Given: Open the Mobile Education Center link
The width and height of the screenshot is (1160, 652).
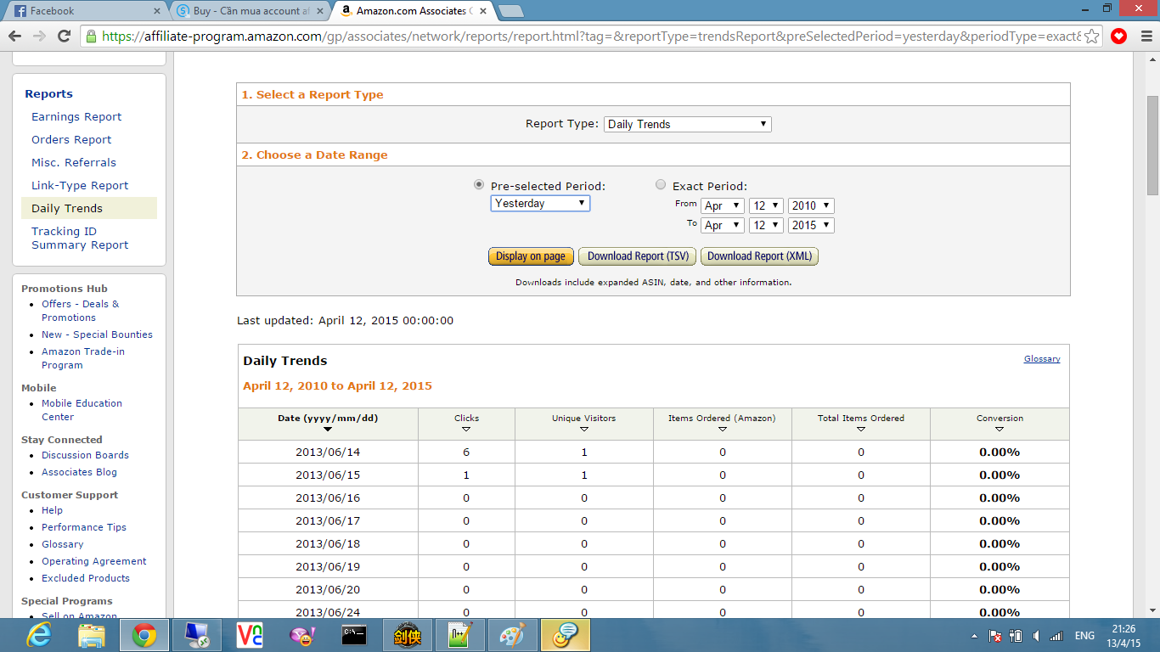Looking at the screenshot, I should tap(82, 410).
